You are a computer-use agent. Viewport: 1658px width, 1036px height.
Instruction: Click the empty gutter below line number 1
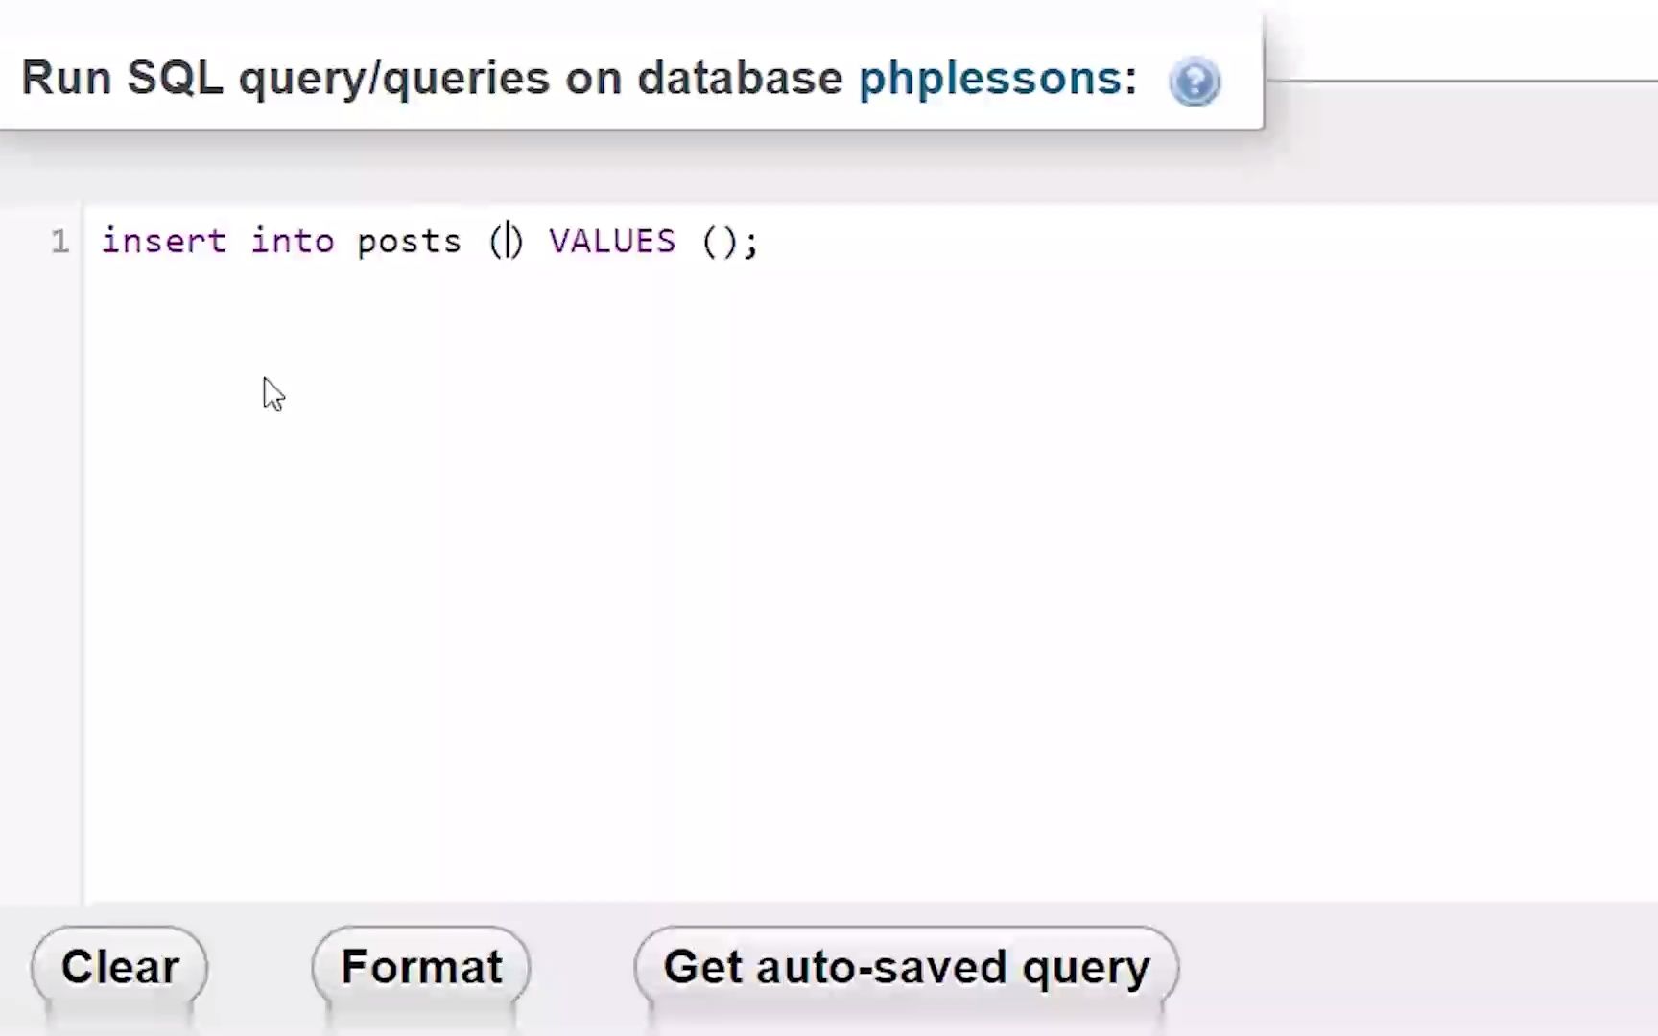point(42,576)
